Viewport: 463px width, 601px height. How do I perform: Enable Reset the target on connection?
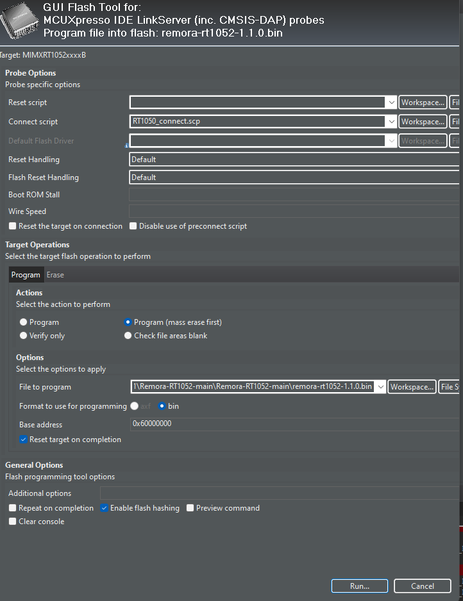[13, 226]
